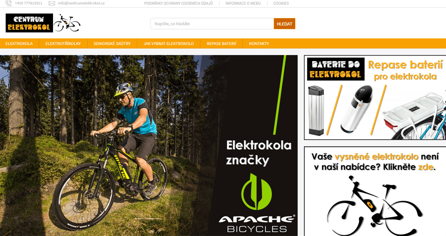The width and height of the screenshot is (446, 236).
Task: Click the bicycle icon beside the logo
Action: (x=67, y=23)
